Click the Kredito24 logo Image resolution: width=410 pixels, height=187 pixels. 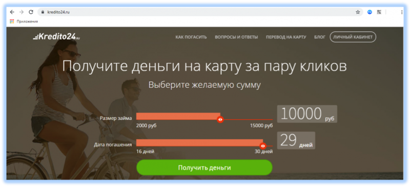tap(56, 37)
